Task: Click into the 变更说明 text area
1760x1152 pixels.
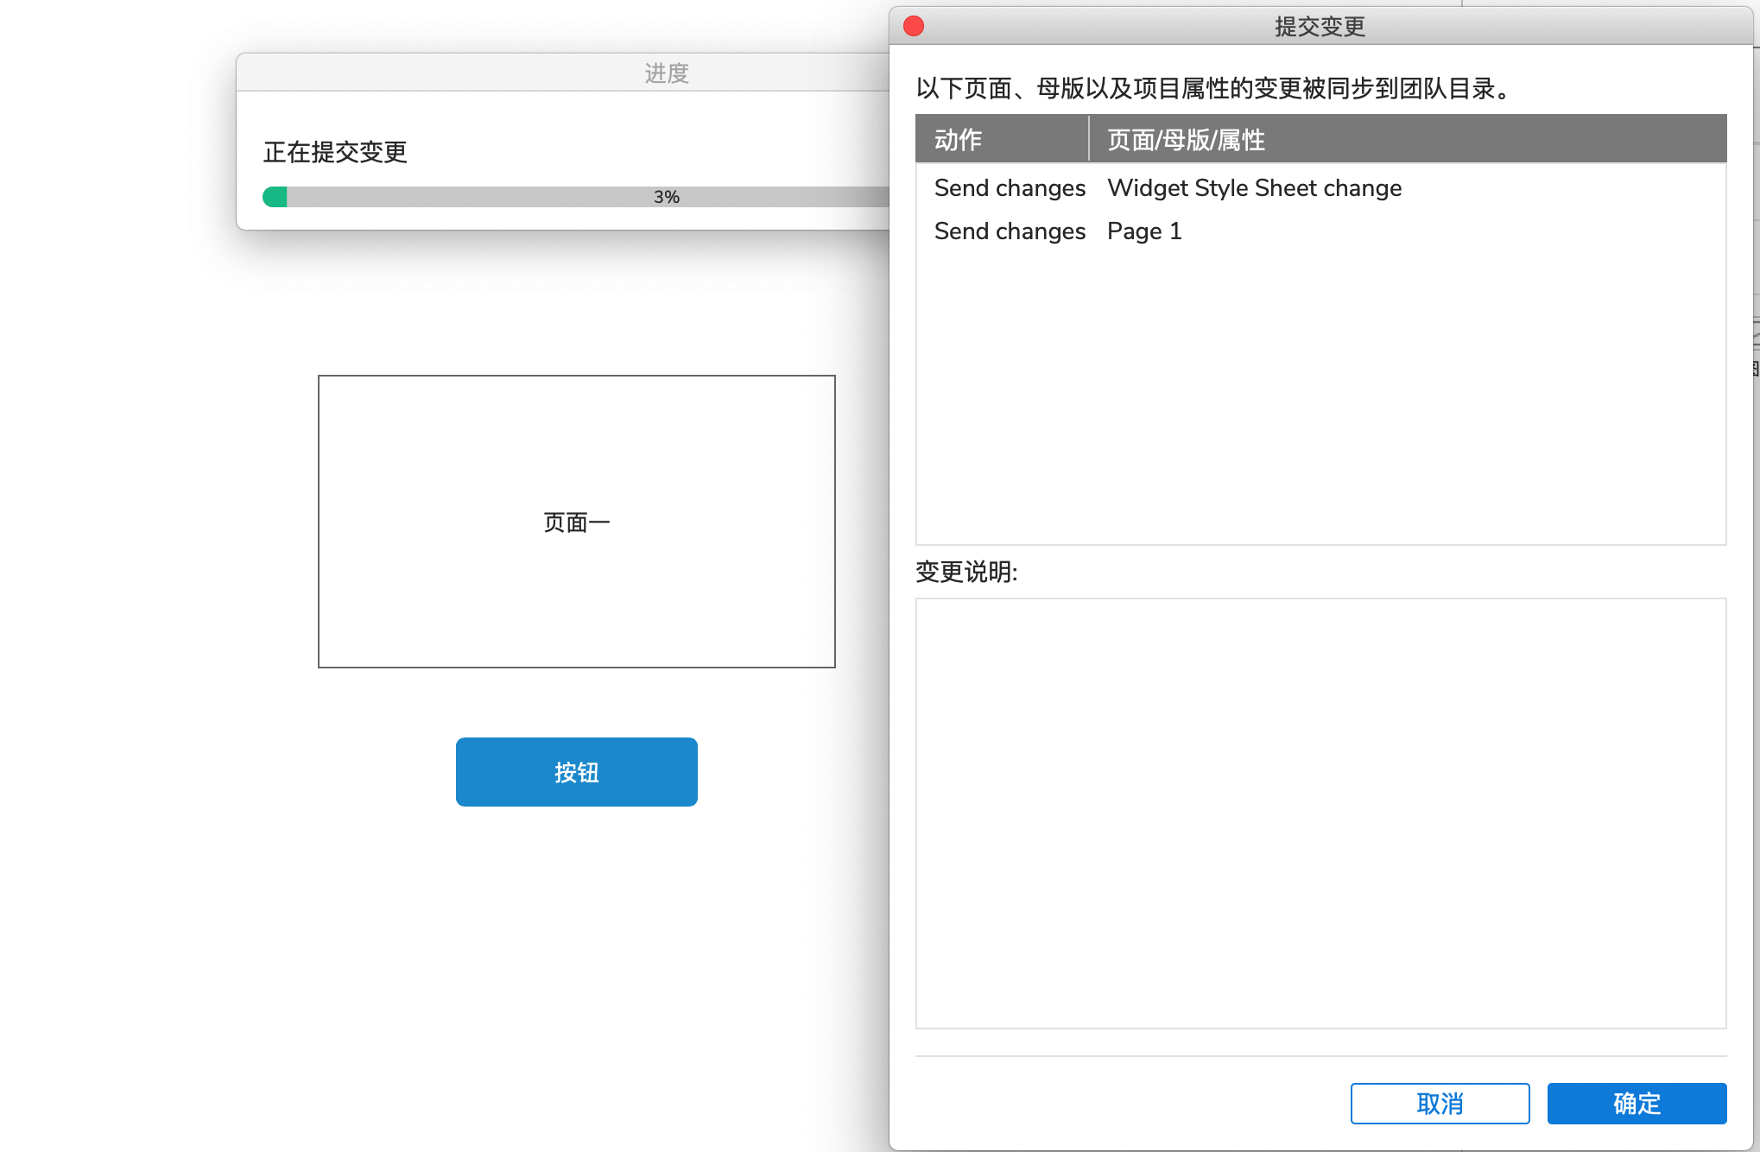Action: (1320, 813)
